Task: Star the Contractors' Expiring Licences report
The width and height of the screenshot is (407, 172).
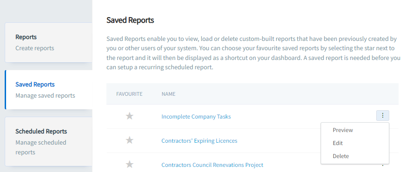Action: (130, 140)
